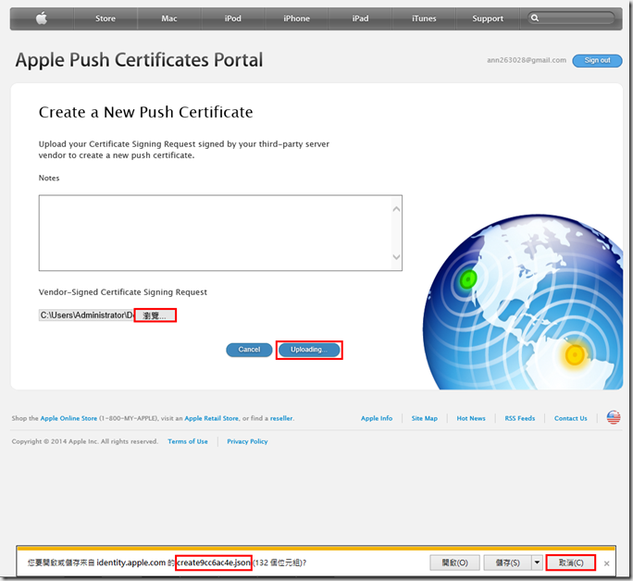Click the file path input field

click(x=86, y=315)
